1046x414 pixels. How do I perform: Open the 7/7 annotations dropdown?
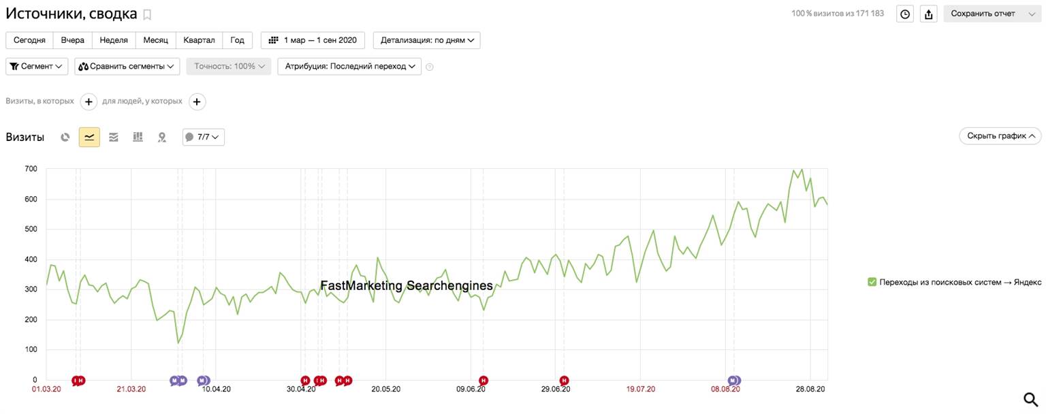[x=204, y=137]
